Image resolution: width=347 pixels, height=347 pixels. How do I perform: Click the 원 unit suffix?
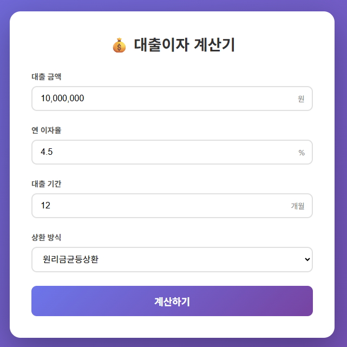coord(301,99)
